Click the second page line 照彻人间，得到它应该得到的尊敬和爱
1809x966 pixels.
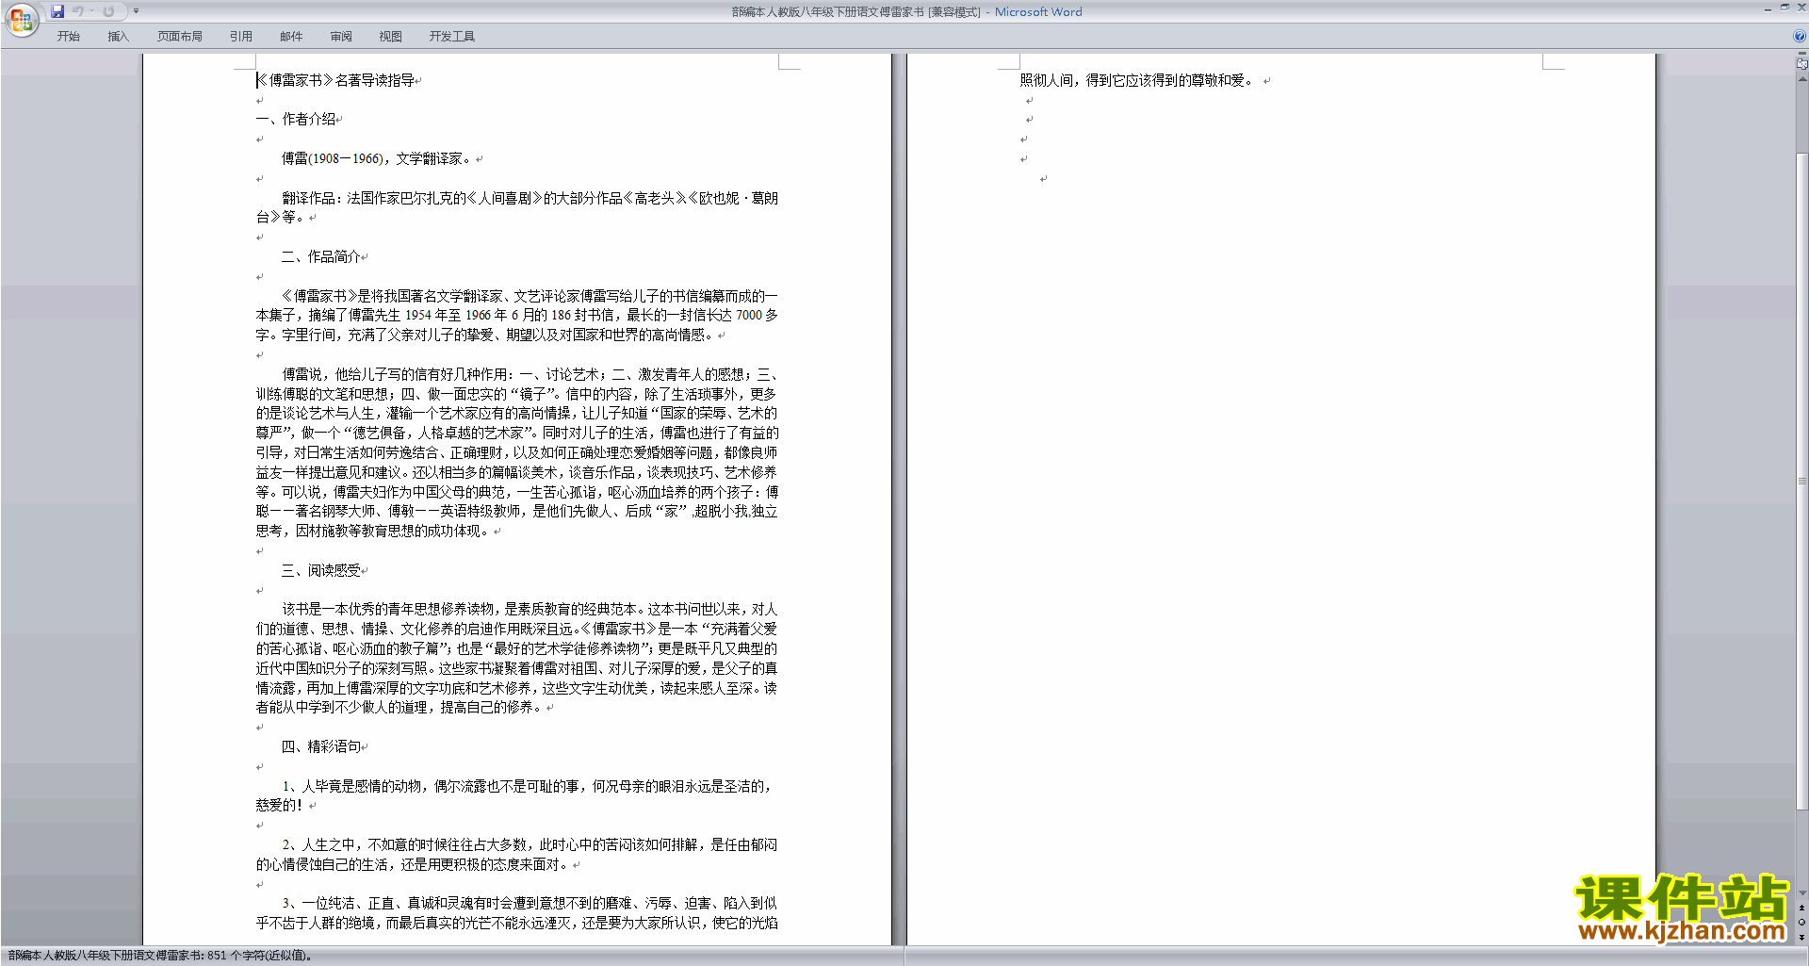1137,80
